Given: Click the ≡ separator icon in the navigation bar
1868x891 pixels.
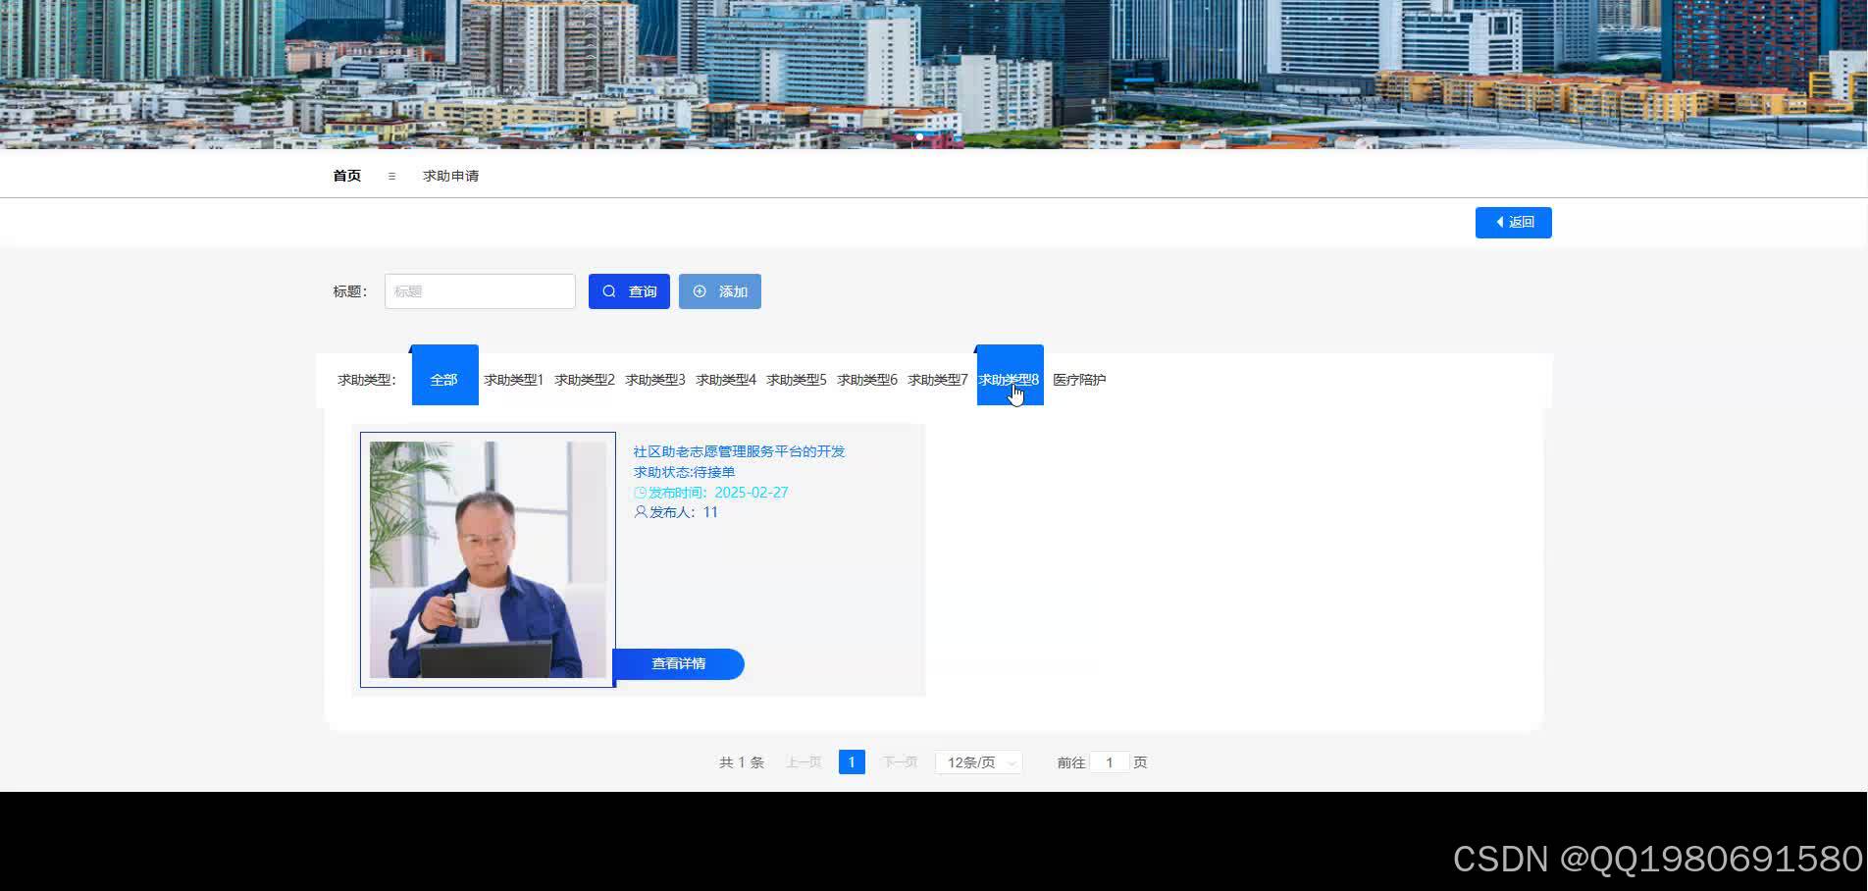Looking at the screenshot, I should (391, 175).
